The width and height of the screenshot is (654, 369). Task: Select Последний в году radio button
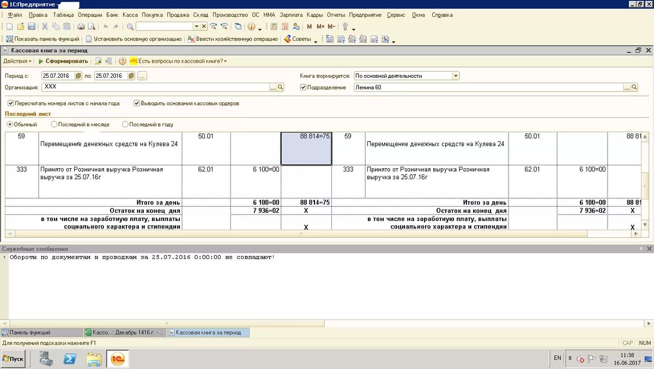tap(125, 124)
